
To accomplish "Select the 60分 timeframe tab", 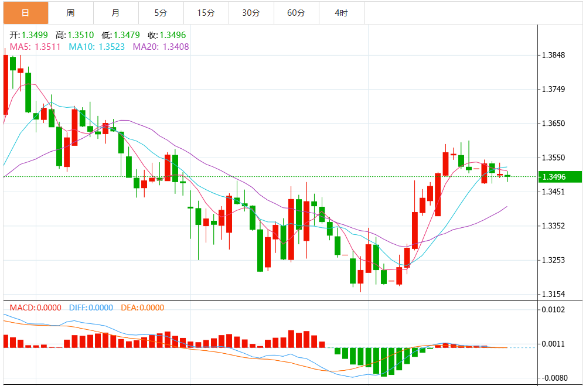I will pyautogui.click(x=297, y=13).
